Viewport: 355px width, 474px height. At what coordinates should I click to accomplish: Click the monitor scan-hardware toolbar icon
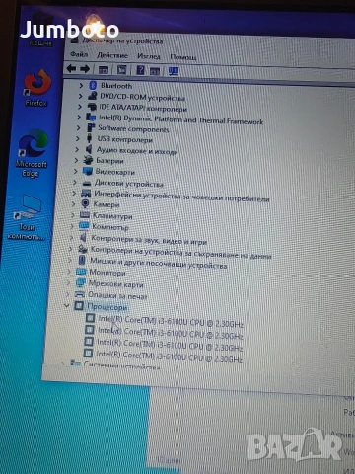174,71
